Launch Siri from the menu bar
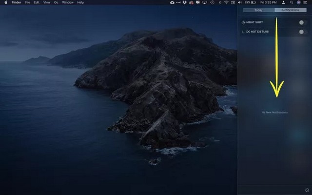This screenshot has height=195, width=312. [x=299, y=2]
